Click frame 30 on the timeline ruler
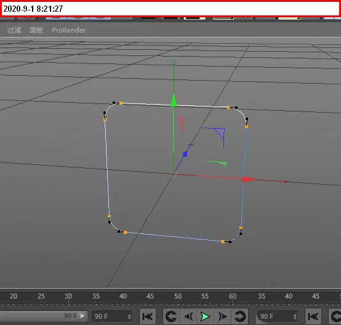341x325 pixels. 68,296
